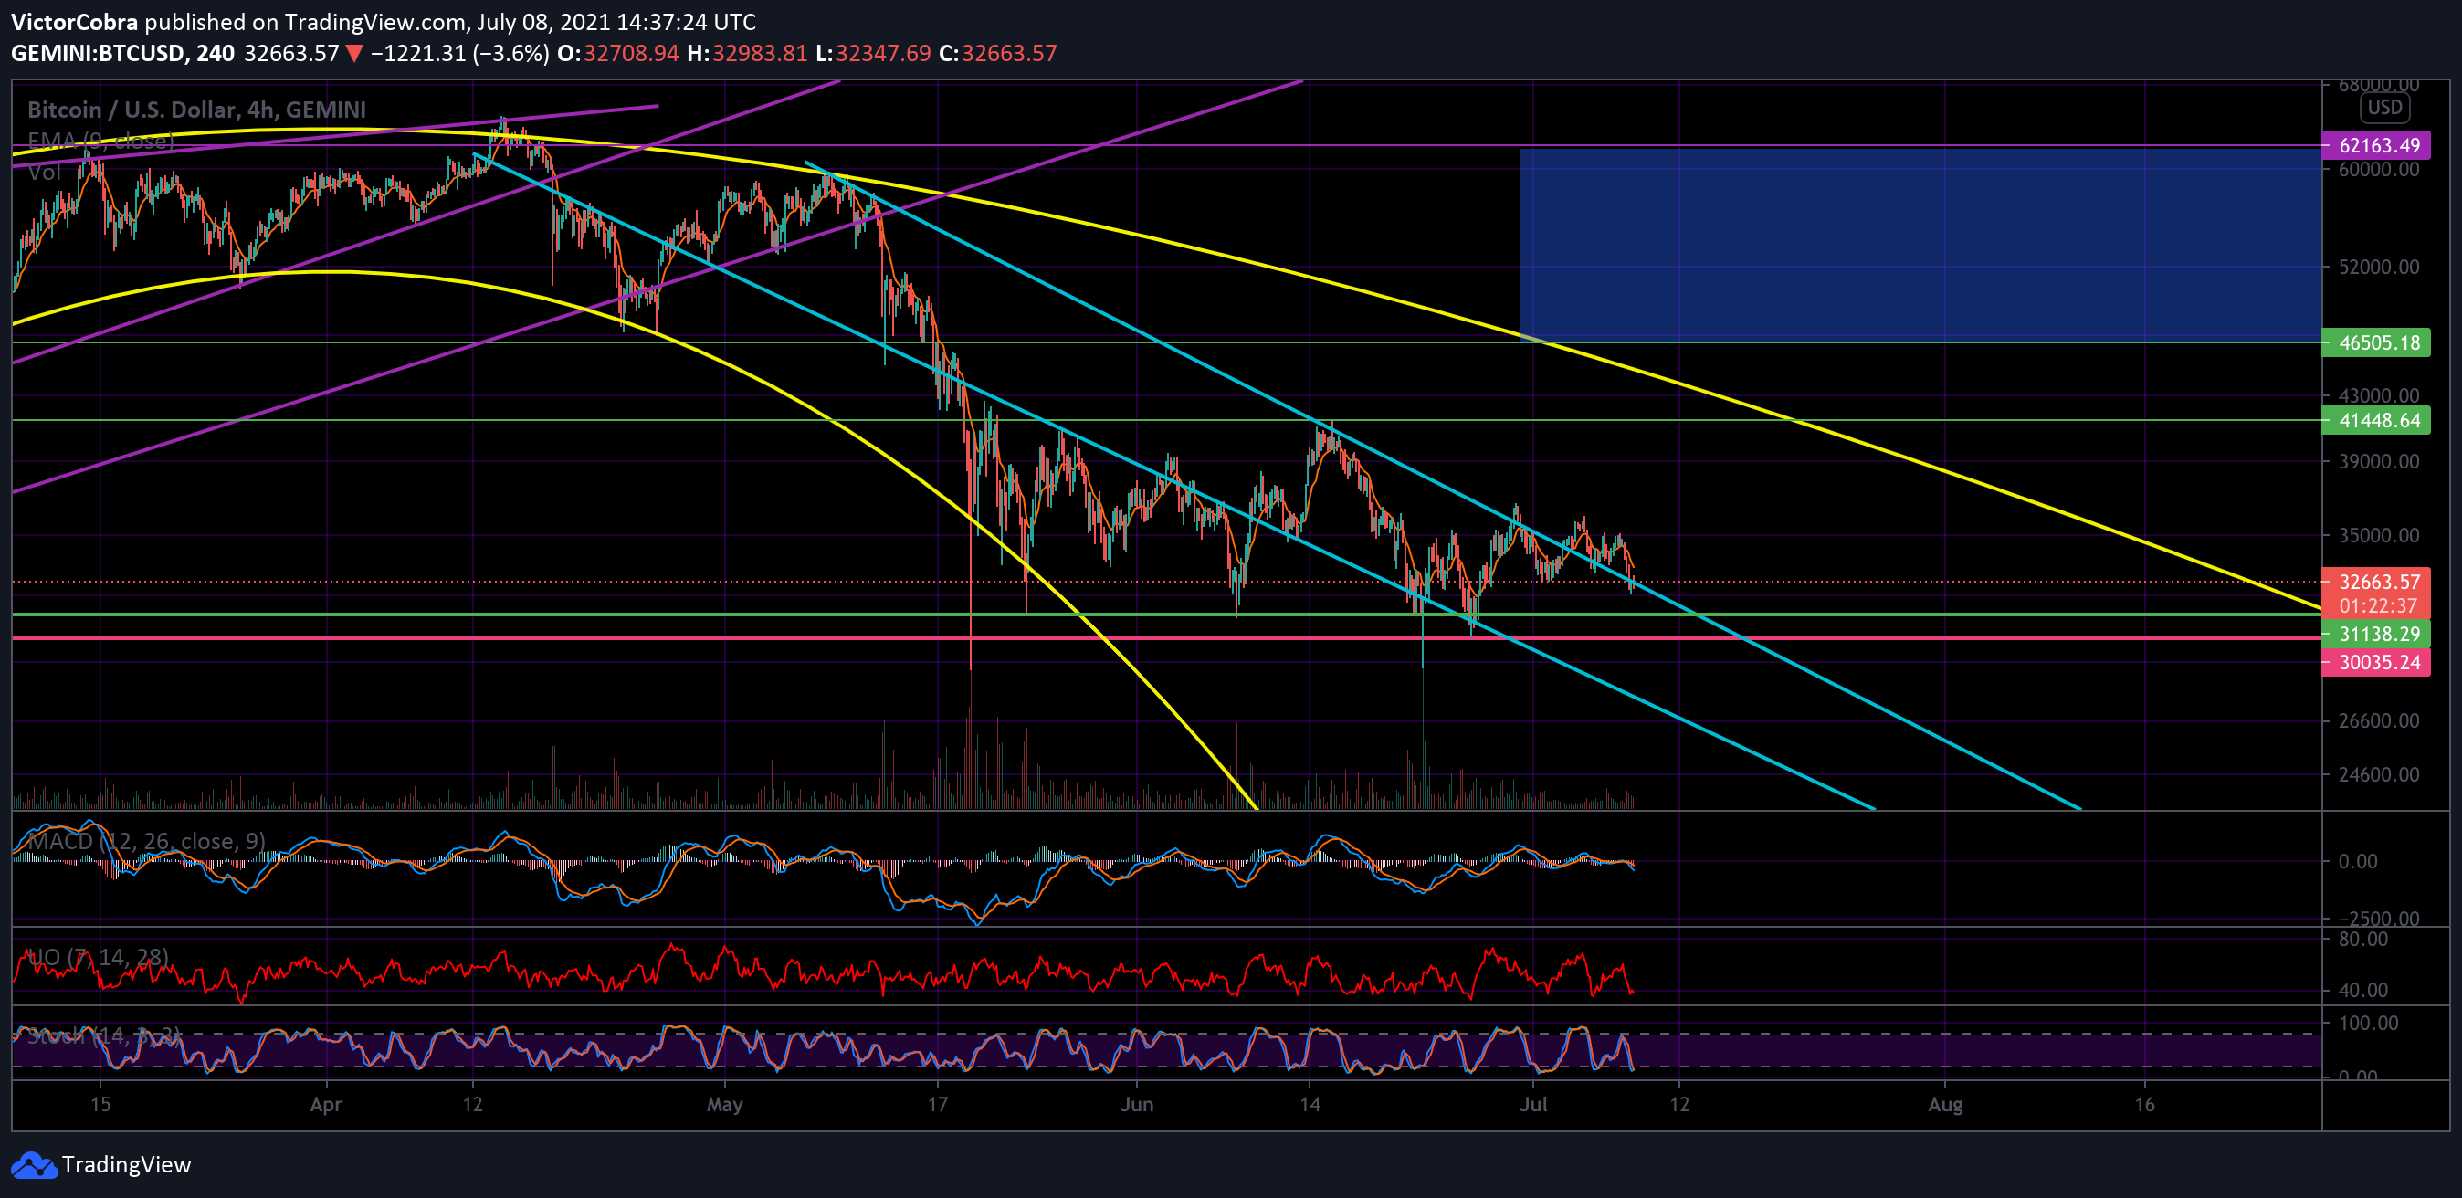Click the TradingView wordmark text

[126, 1164]
